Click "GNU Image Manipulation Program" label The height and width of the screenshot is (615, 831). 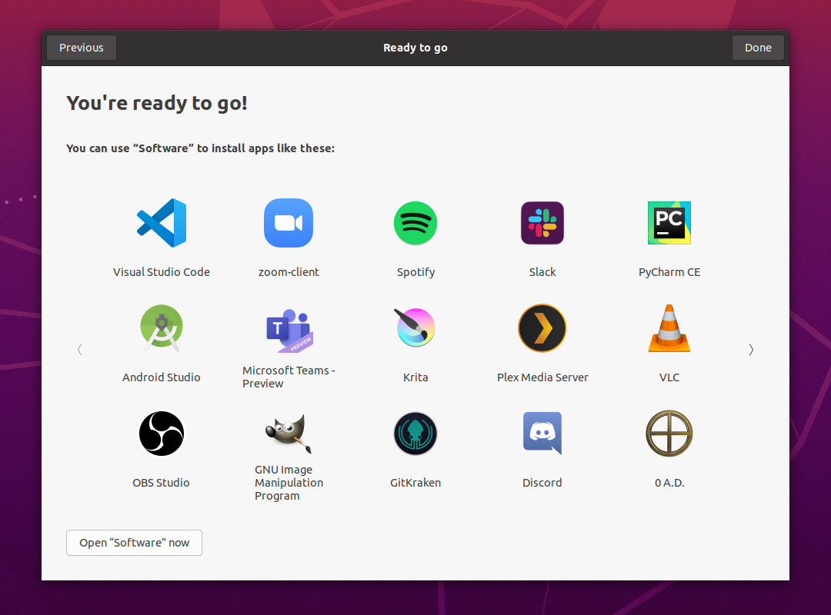[289, 483]
